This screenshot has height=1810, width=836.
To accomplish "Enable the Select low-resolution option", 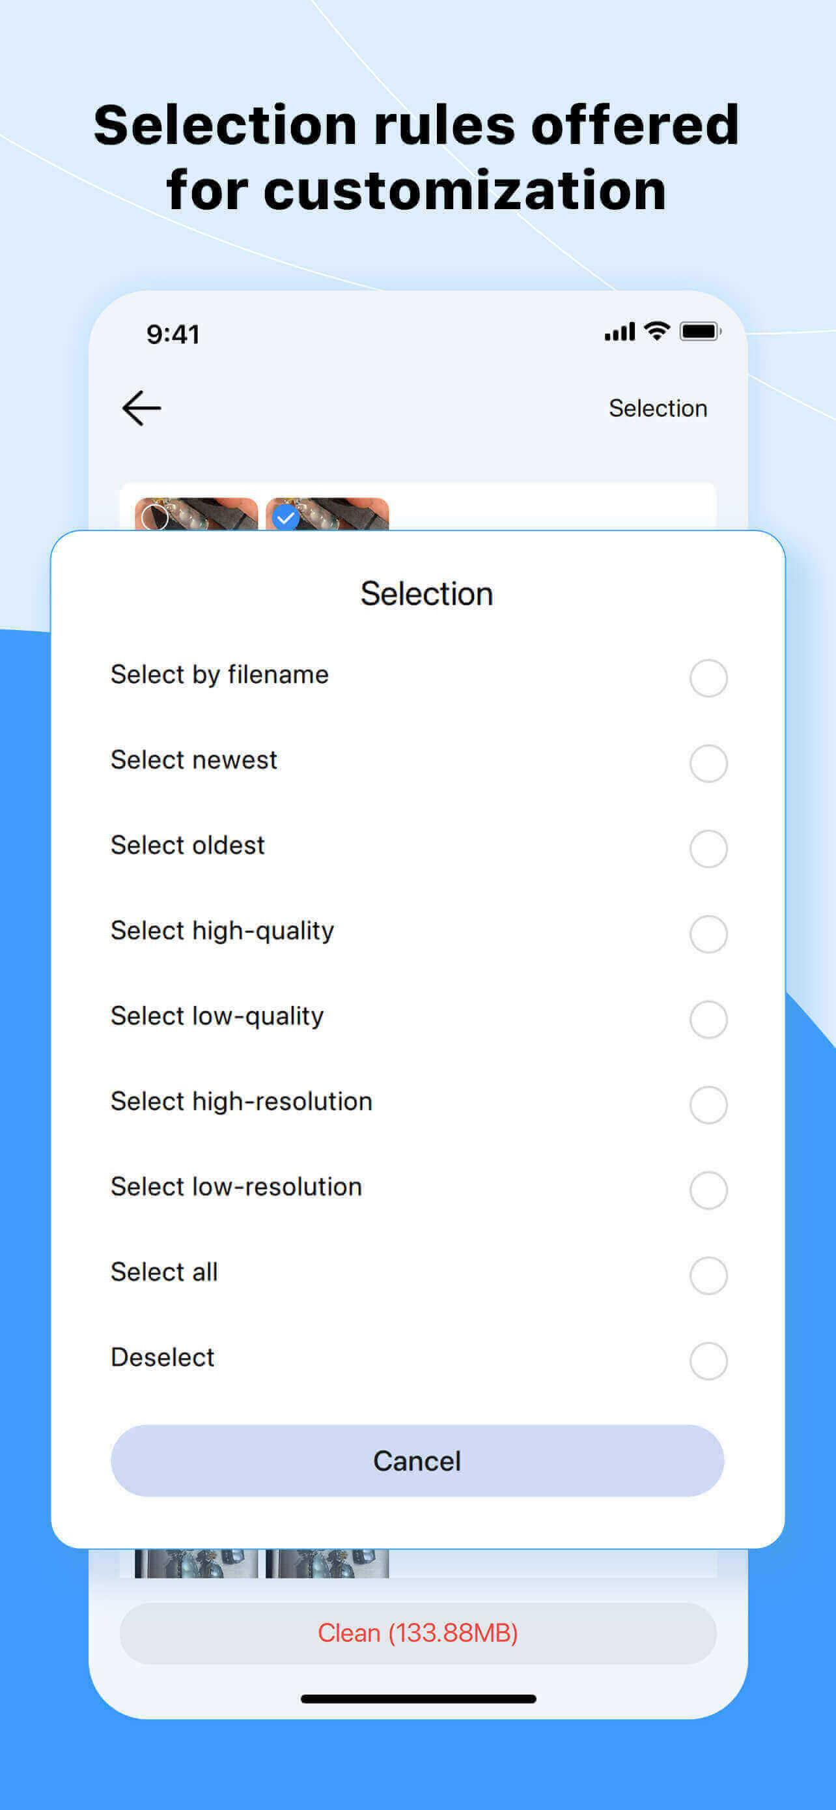I will coord(708,1190).
